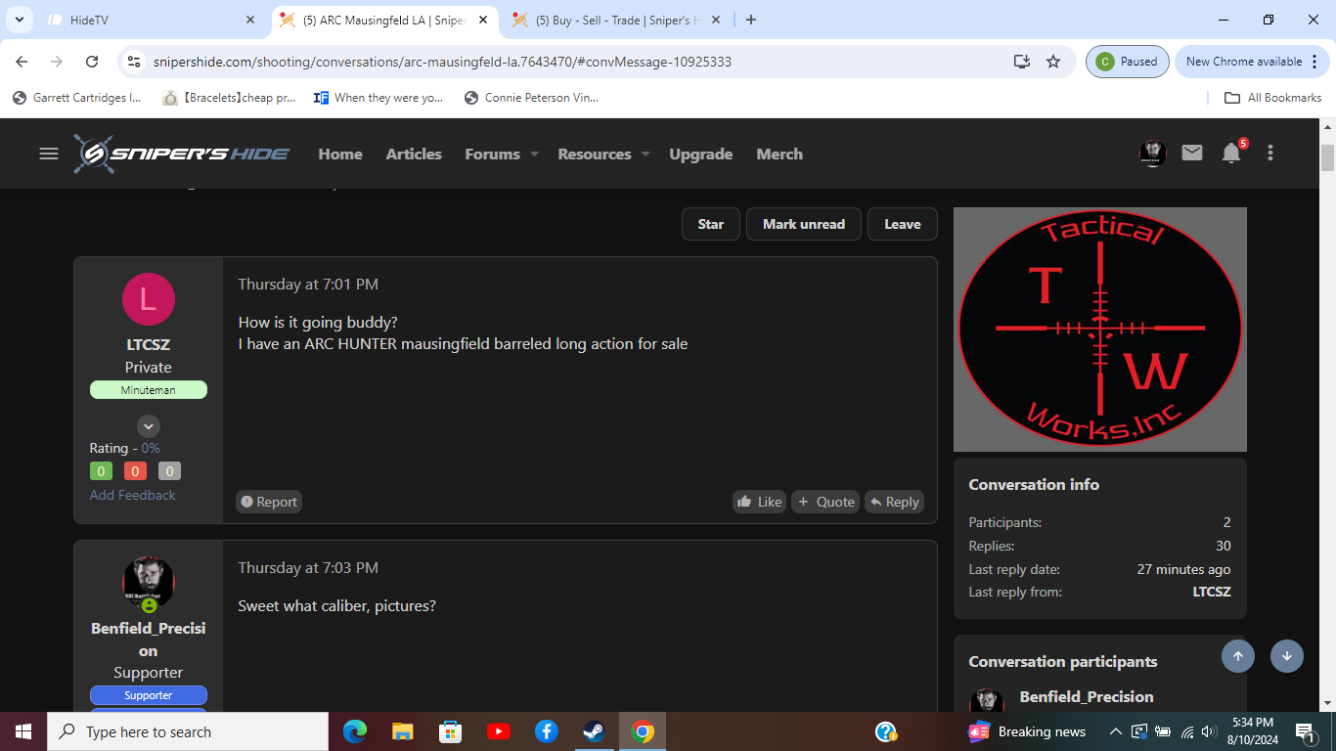
Task: Click the Tactical Works Inc advertisement
Action: tap(1099, 329)
